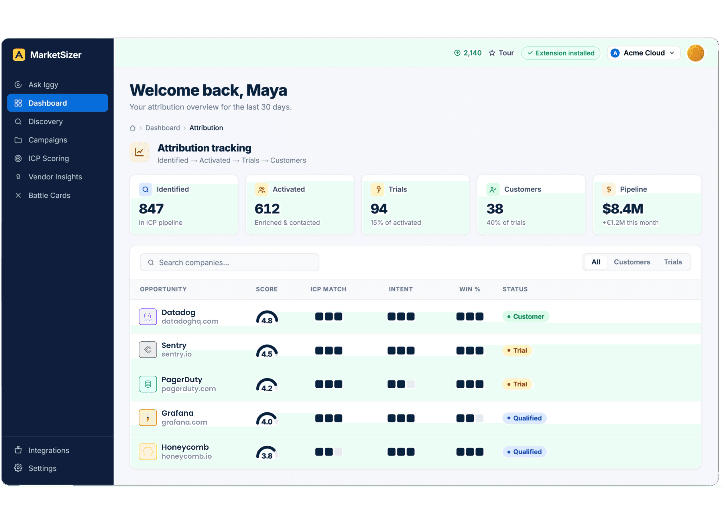Click the Pipeline card dollar icon

[609, 190]
